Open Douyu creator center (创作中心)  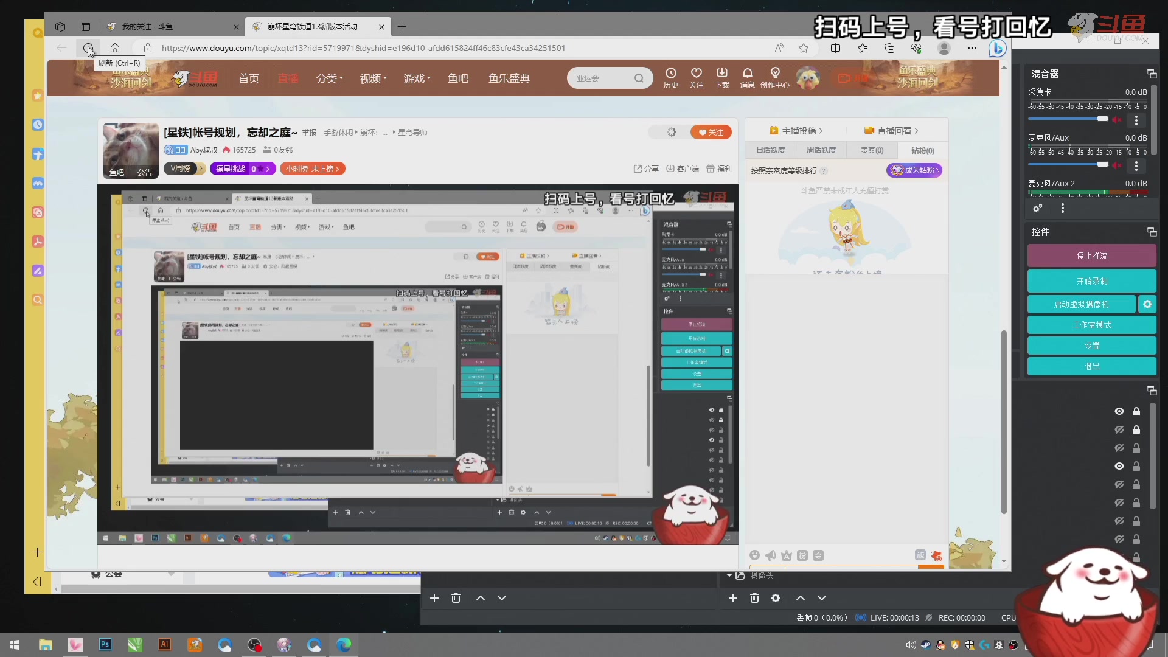coord(775,78)
